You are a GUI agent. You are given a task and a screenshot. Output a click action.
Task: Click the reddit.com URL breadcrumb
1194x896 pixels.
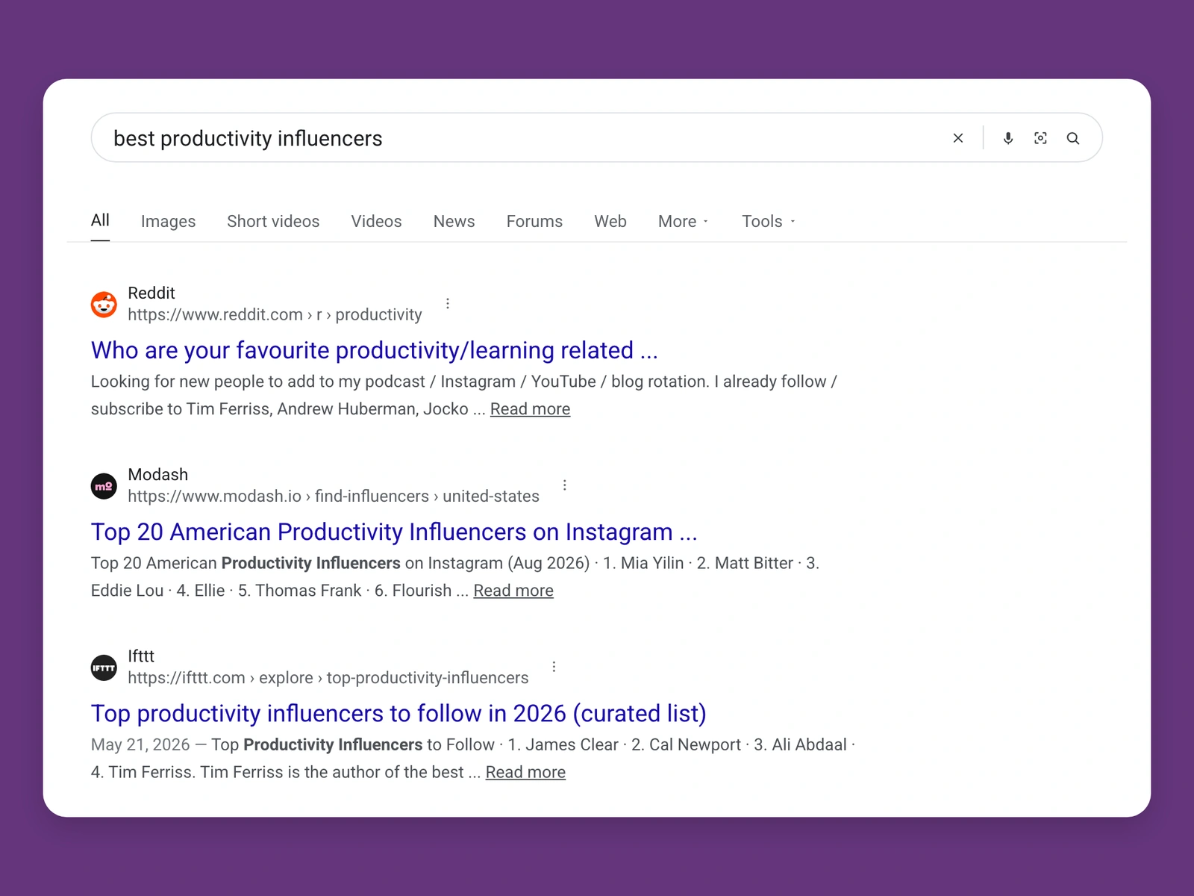pos(275,314)
